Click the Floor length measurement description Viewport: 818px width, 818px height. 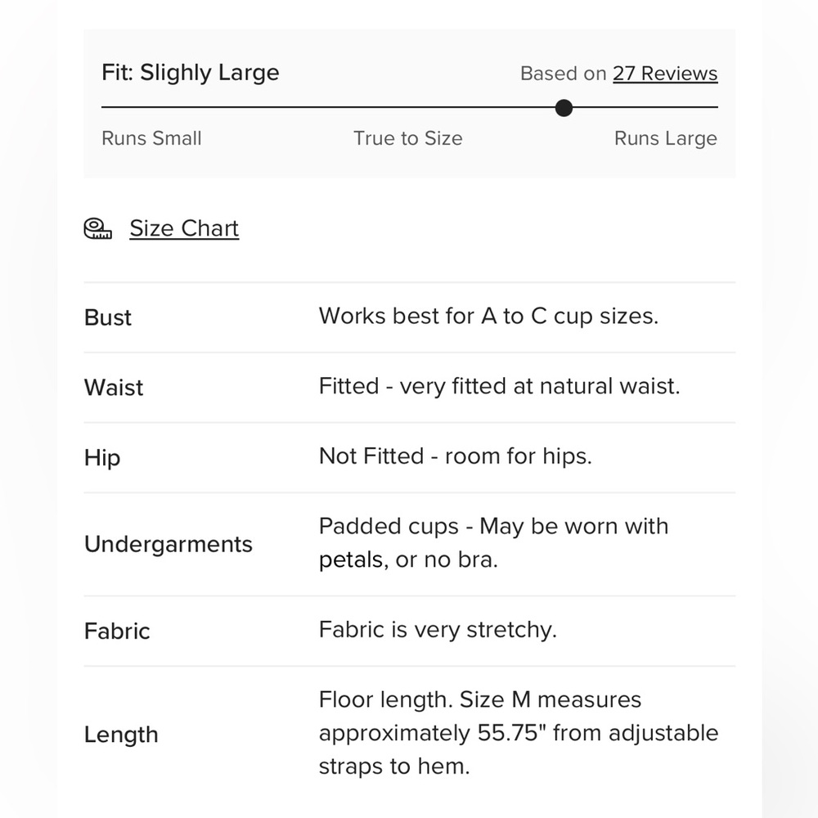pos(519,733)
